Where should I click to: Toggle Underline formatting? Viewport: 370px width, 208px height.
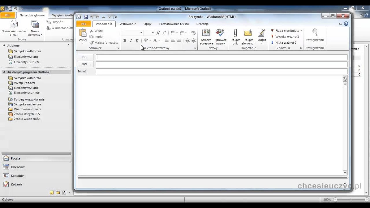tap(137, 40)
